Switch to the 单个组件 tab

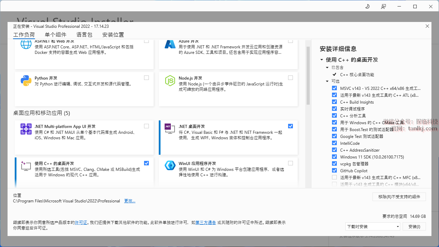click(x=56, y=35)
